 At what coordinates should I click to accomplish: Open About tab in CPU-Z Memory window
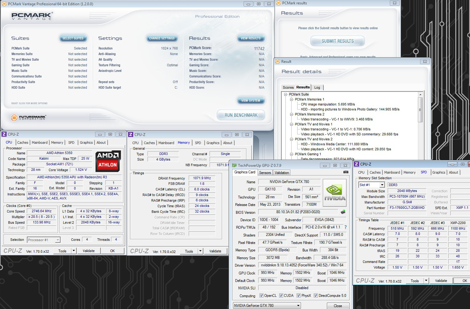coord(228,143)
